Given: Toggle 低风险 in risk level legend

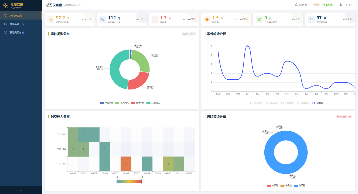Looking at the screenshot, I should pyautogui.click(x=300, y=186).
